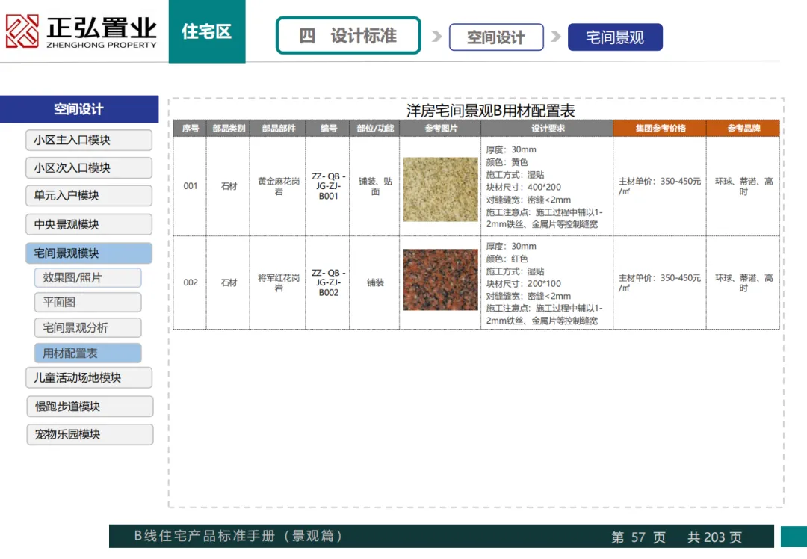Click the 石材 category cell in row 001

pyautogui.click(x=229, y=186)
